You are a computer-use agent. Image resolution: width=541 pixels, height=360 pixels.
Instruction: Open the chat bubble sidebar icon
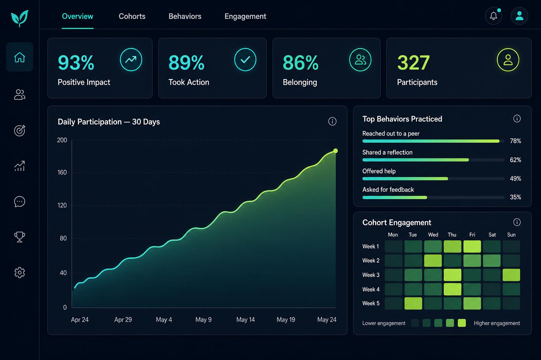coord(20,201)
